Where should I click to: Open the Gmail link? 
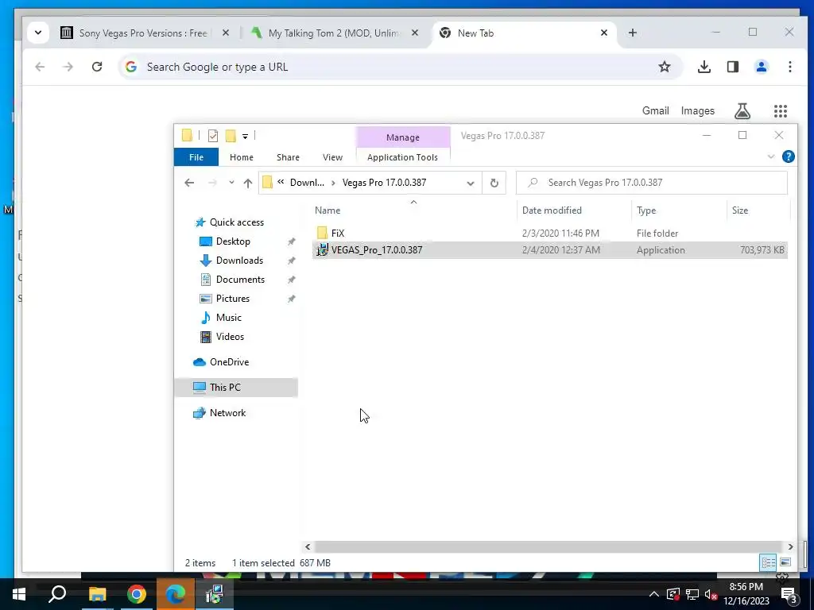(x=655, y=110)
